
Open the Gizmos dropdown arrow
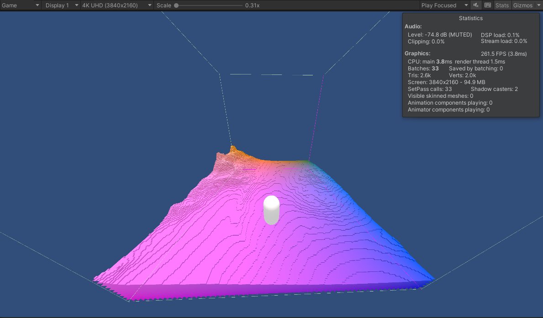coord(538,5)
